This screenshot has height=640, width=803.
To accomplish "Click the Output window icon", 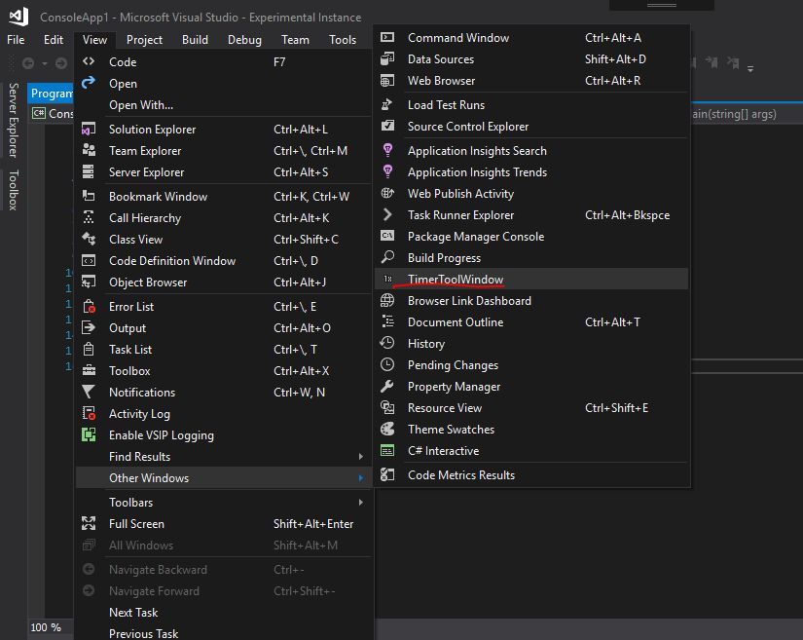I will coord(89,327).
